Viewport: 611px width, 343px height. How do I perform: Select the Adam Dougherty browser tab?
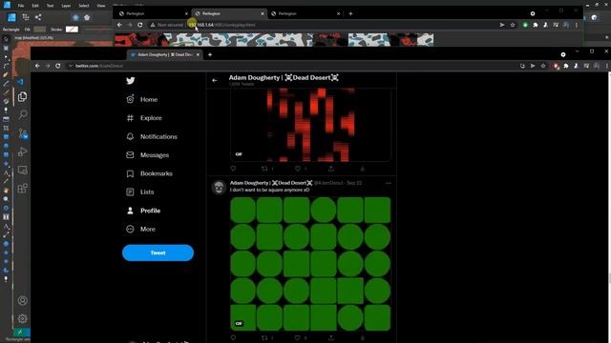coord(165,55)
